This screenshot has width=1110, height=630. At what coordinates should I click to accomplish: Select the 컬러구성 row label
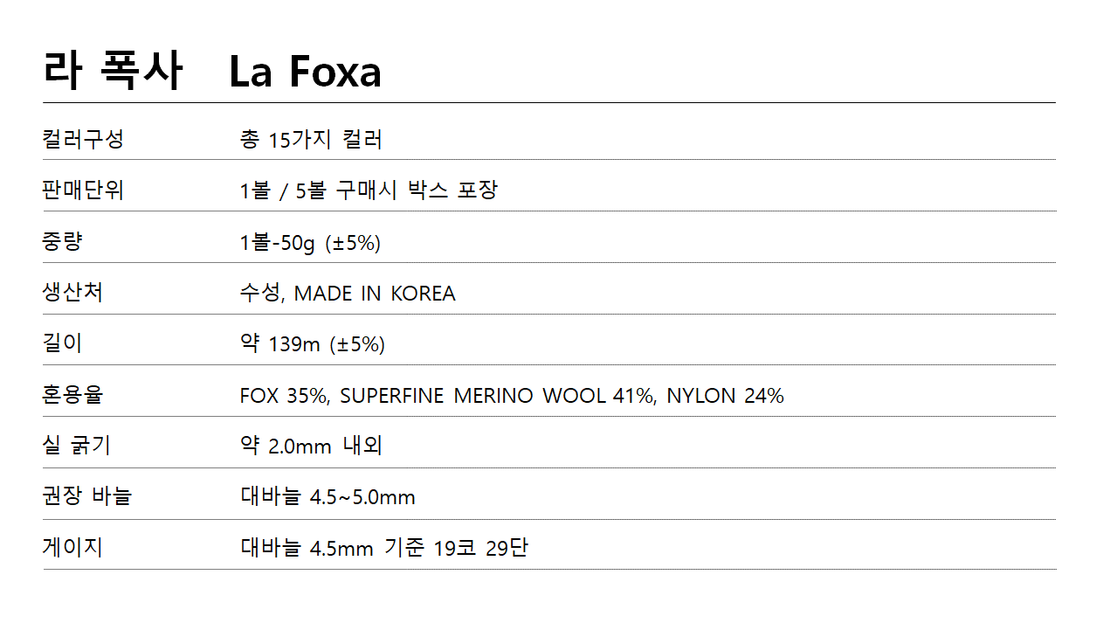(x=83, y=139)
